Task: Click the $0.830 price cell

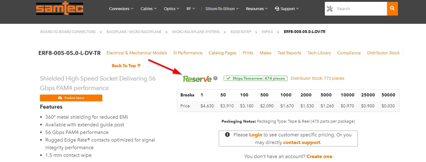Action: [388, 106]
